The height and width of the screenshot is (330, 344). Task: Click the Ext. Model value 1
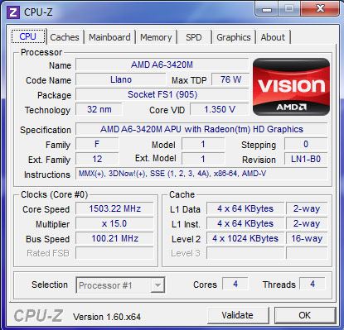pyautogui.click(x=203, y=159)
